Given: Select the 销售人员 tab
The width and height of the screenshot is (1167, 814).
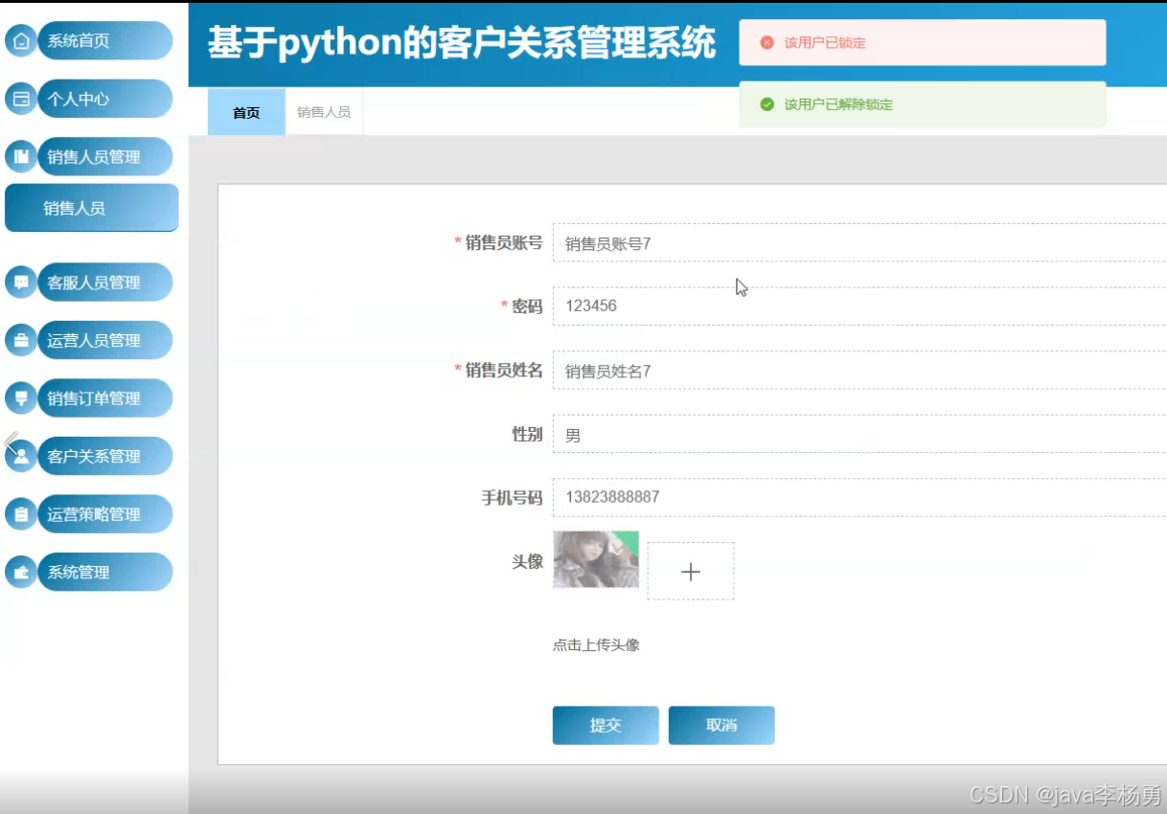Looking at the screenshot, I should coord(325,112).
